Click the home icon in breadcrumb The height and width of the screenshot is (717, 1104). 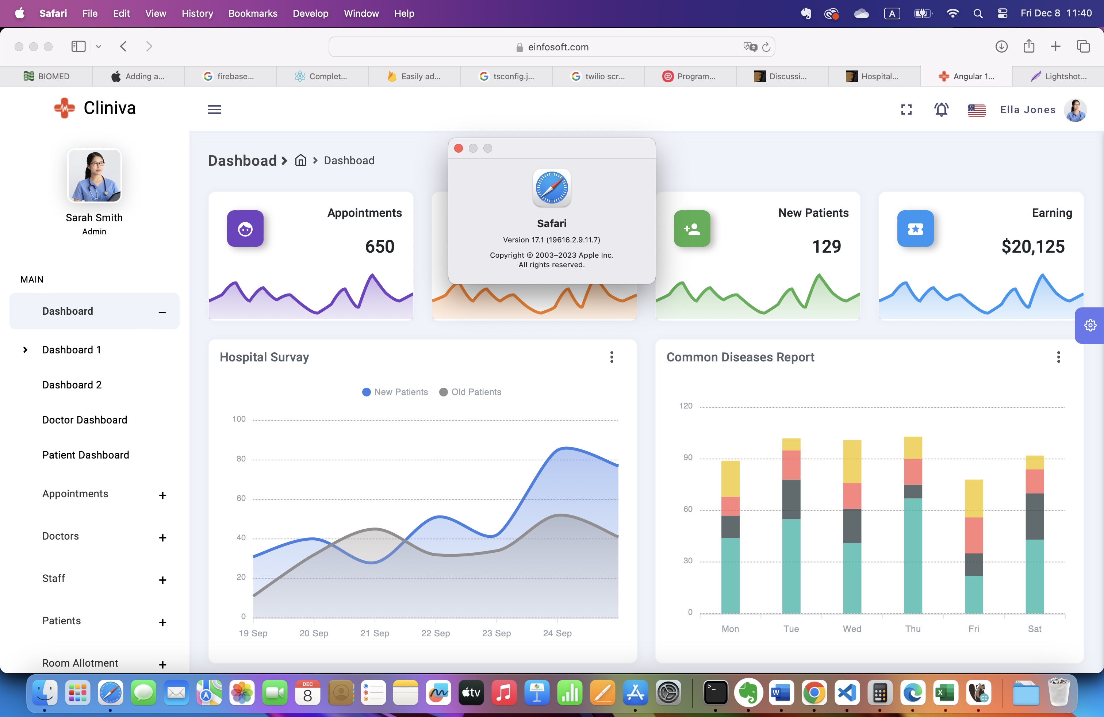pyautogui.click(x=300, y=160)
